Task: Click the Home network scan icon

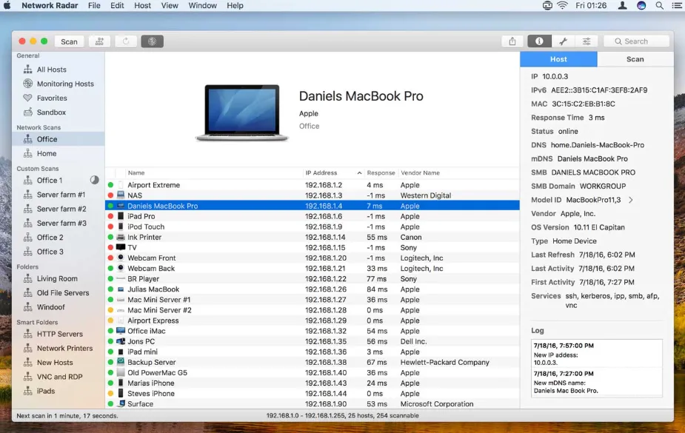Action: pos(28,154)
